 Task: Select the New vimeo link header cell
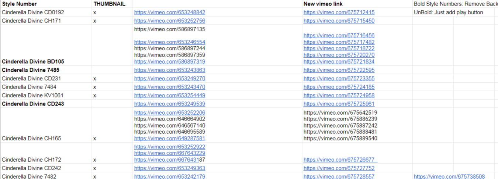pyautogui.click(x=357, y=4)
